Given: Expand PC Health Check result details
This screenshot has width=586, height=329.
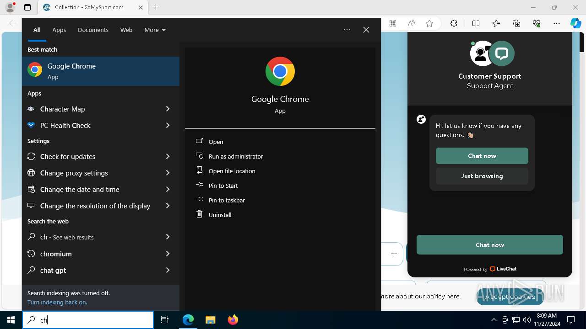Looking at the screenshot, I should pyautogui.click(x=168, y=125).
